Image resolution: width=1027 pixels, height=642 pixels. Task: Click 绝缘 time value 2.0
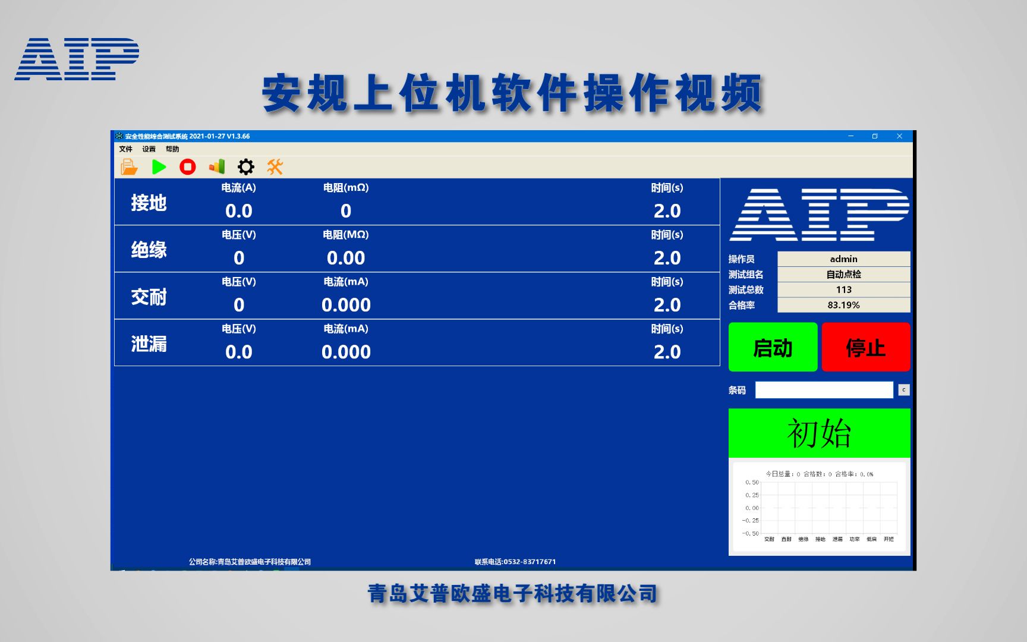point(667,258)
